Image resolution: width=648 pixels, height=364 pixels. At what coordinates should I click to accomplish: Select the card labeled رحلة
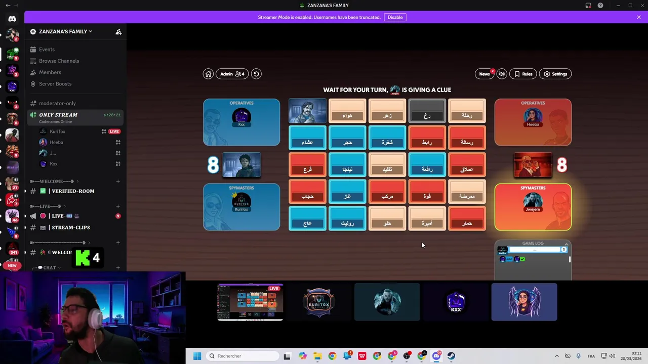point(467,111)
